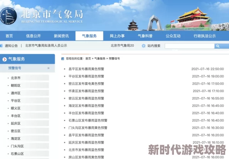Viewport: 229px width, 159px height.
Task: Click timestamp 2021-07-16 16:30:00
Action: tap(208, 128)
